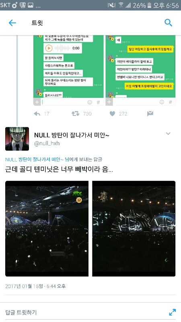Send tweet via direct message envelope icon
This screenshot has width=181, height=322.
150,114
